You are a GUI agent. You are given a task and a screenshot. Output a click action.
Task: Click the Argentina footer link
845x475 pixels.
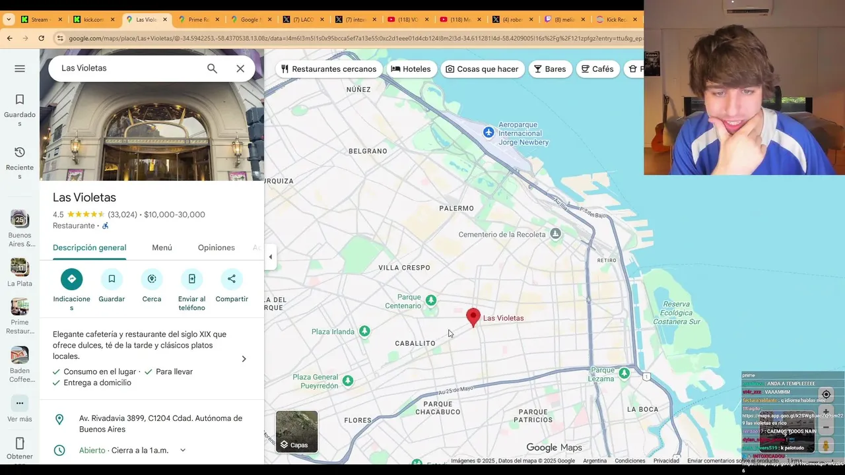595,460
